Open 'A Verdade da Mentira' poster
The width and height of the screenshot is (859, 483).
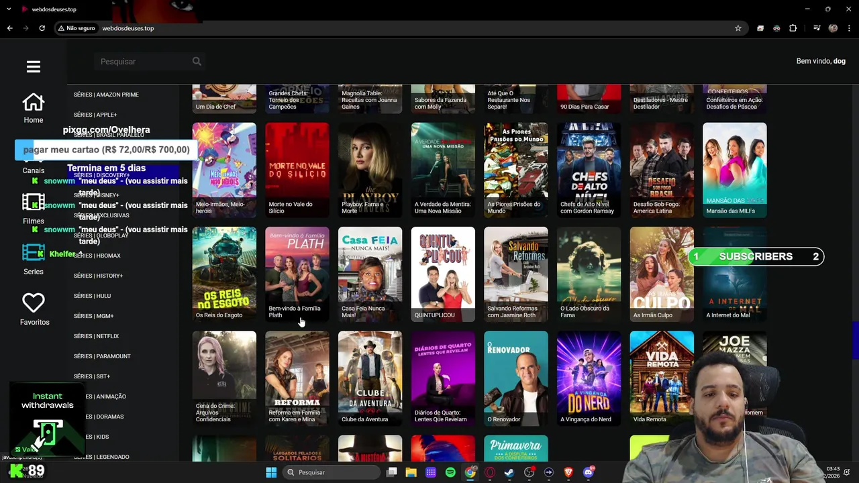443,170
